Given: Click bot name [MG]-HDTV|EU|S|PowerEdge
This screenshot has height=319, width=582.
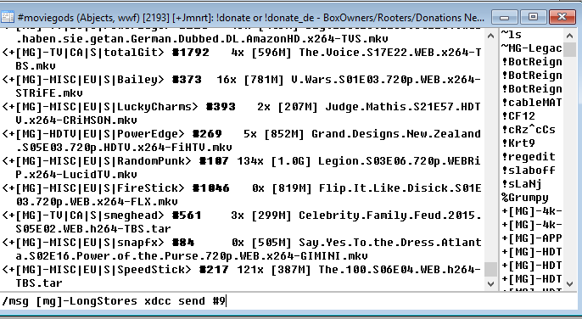Looking at the screenshot, I should (97, 134).
